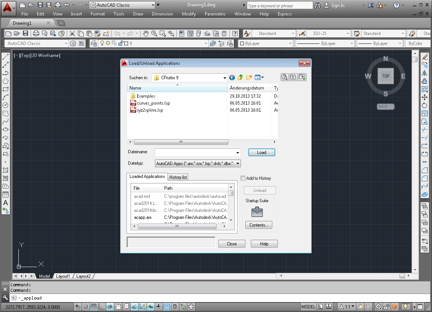Click the Plot printer icon in standard toolbar
The width and height of the screenshot is (432, 312).
point(36,34)
